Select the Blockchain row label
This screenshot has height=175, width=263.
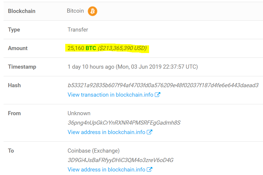pyautogui.click(x=22, y=11)
